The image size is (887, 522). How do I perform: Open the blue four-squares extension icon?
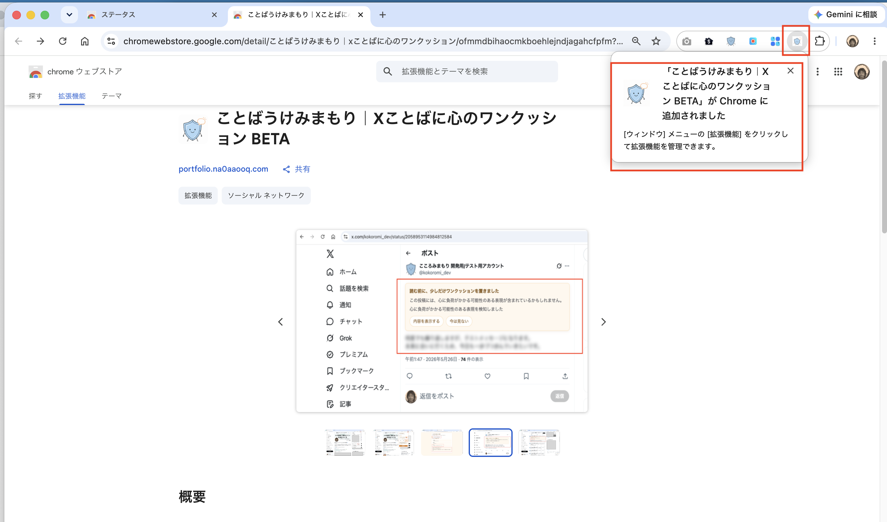coord(775,41)
